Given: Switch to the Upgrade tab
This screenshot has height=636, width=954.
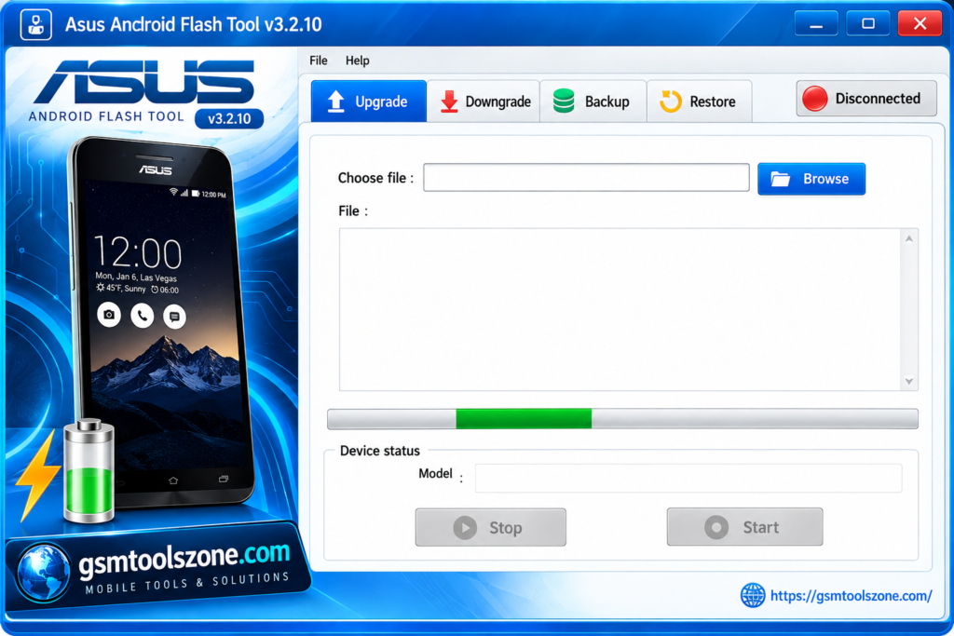Looking at the screenshot, I should [369, 101].
